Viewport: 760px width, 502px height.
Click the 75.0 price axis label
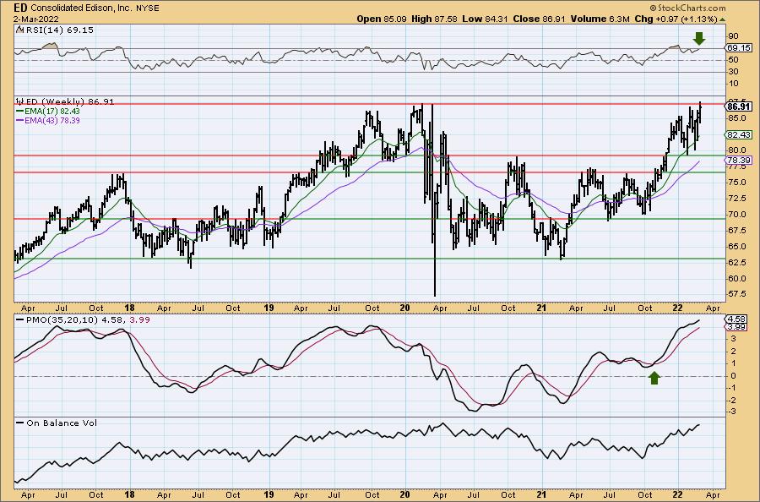(x=738, y=183)
